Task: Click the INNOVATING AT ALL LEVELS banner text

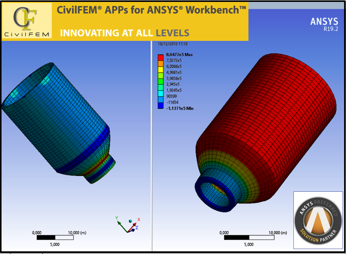Action: [124, 33]
